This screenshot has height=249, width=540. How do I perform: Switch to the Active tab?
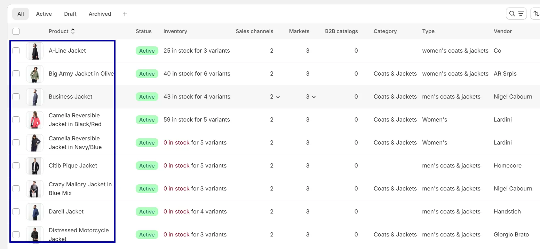[x=44, y=14]
